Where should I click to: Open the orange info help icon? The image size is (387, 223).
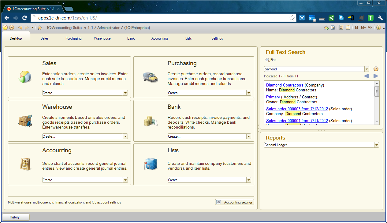(x=379, y=28)
